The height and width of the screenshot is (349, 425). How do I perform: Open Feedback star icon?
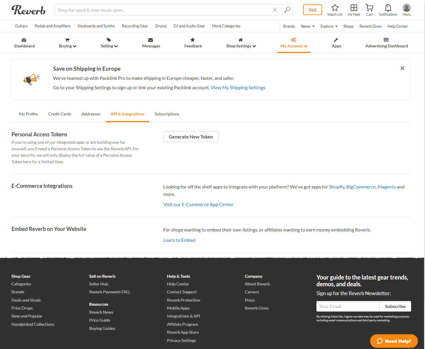[x=192, y=40]
